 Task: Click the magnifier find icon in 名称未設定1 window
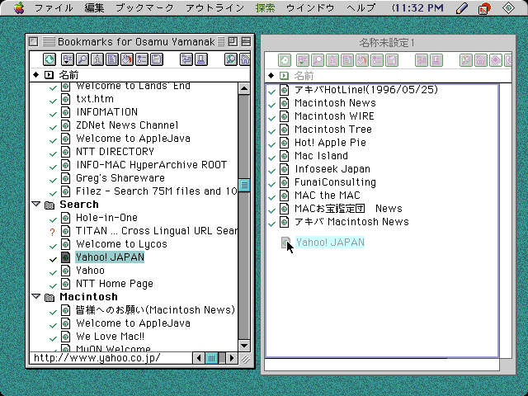pyautogui.click(x=317, y=60)
